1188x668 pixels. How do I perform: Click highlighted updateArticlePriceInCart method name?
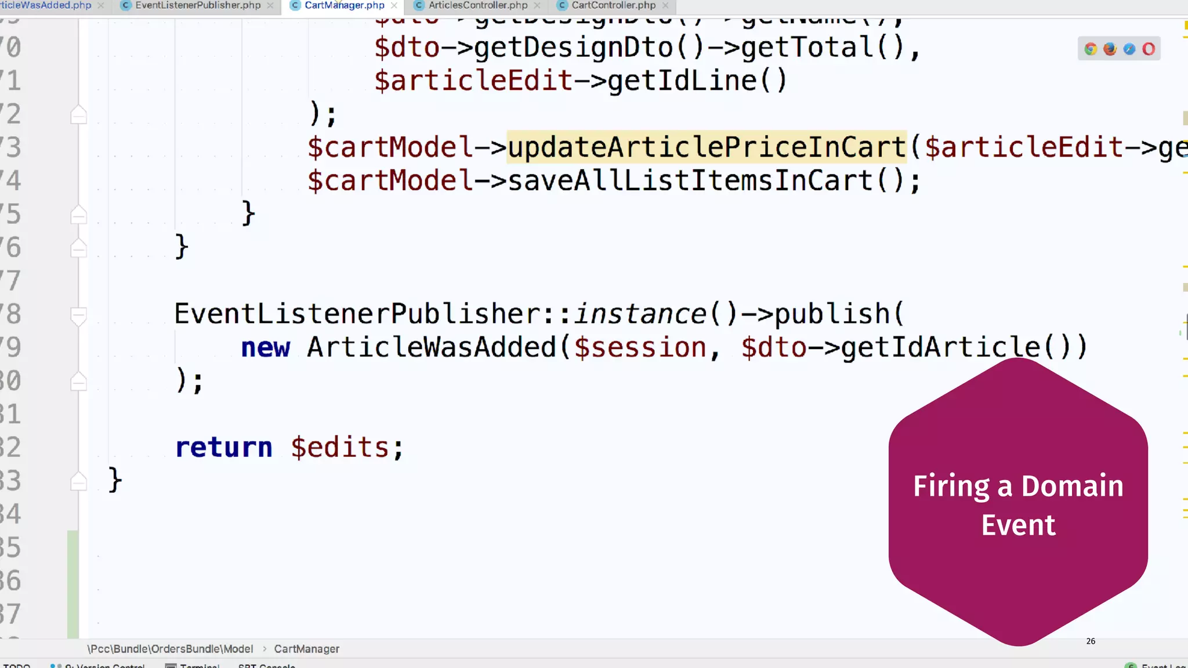pos(706,147)
